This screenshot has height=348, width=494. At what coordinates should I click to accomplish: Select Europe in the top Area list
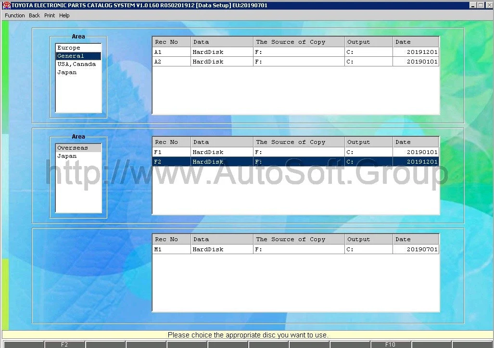pos(69,48)
